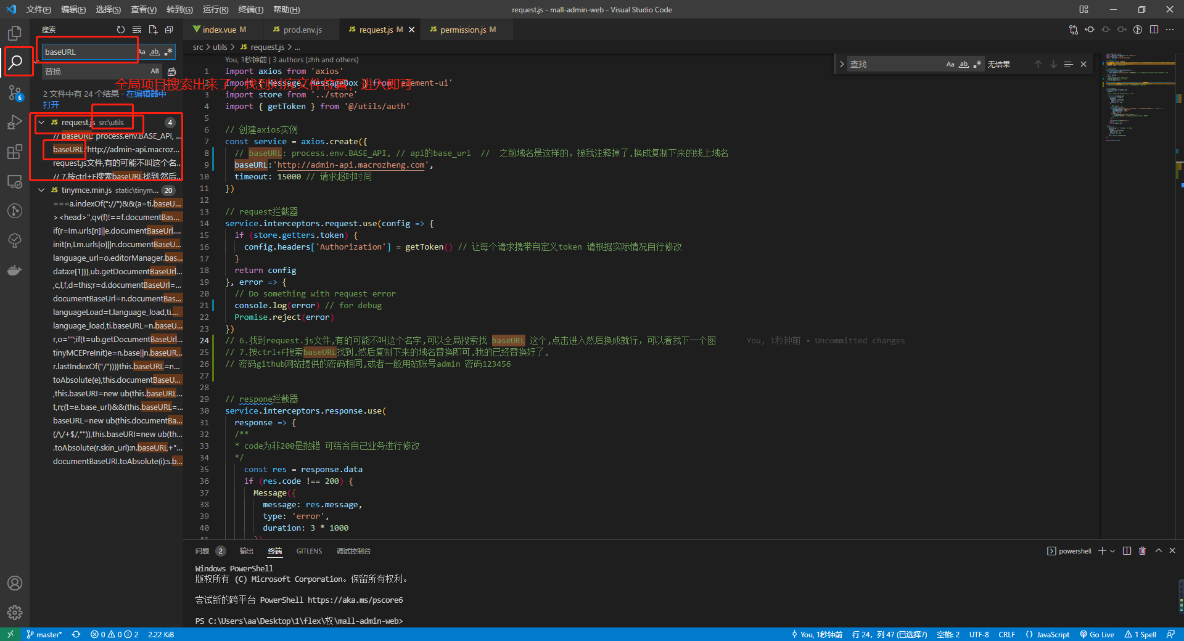
Task: Toggle Use Regular Expression in find widget
Action: tap(977, 64)
